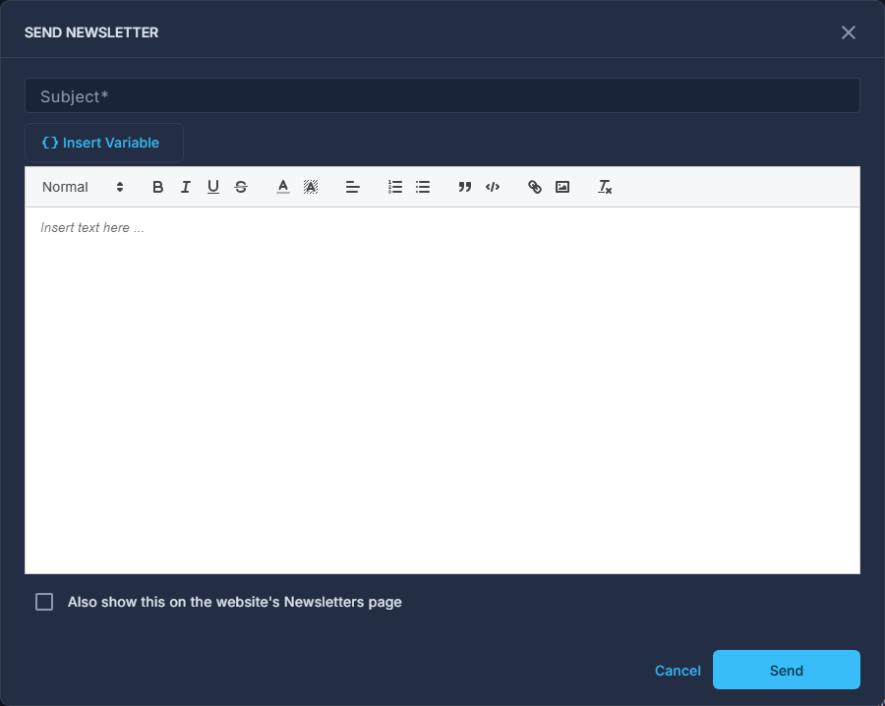Insert an image into the newsletter
Image resolution: width=885 pixels, height=706 pixels.
click(562, 187)
